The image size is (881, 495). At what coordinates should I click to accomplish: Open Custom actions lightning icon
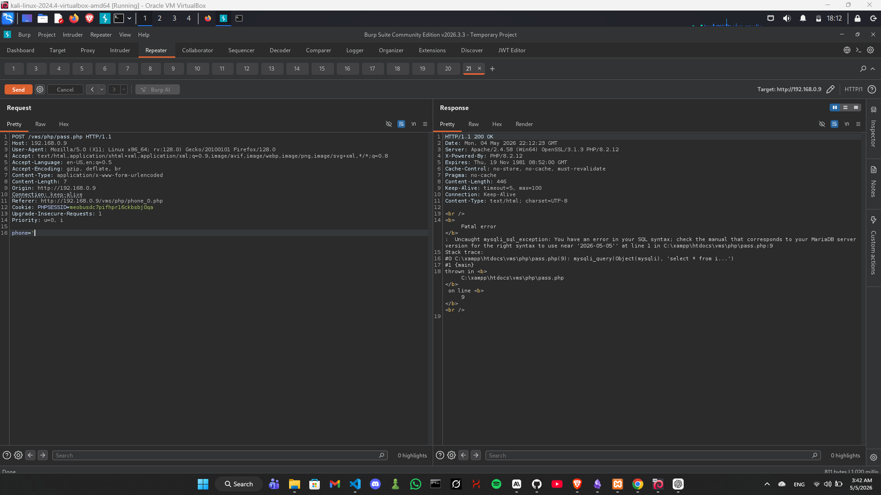point(873,220)
